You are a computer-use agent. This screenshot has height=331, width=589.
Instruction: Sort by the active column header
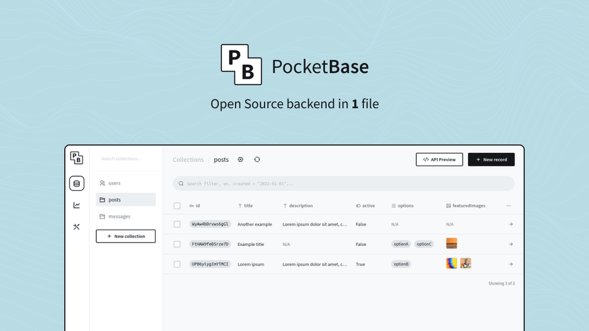[x=365, y=205]
